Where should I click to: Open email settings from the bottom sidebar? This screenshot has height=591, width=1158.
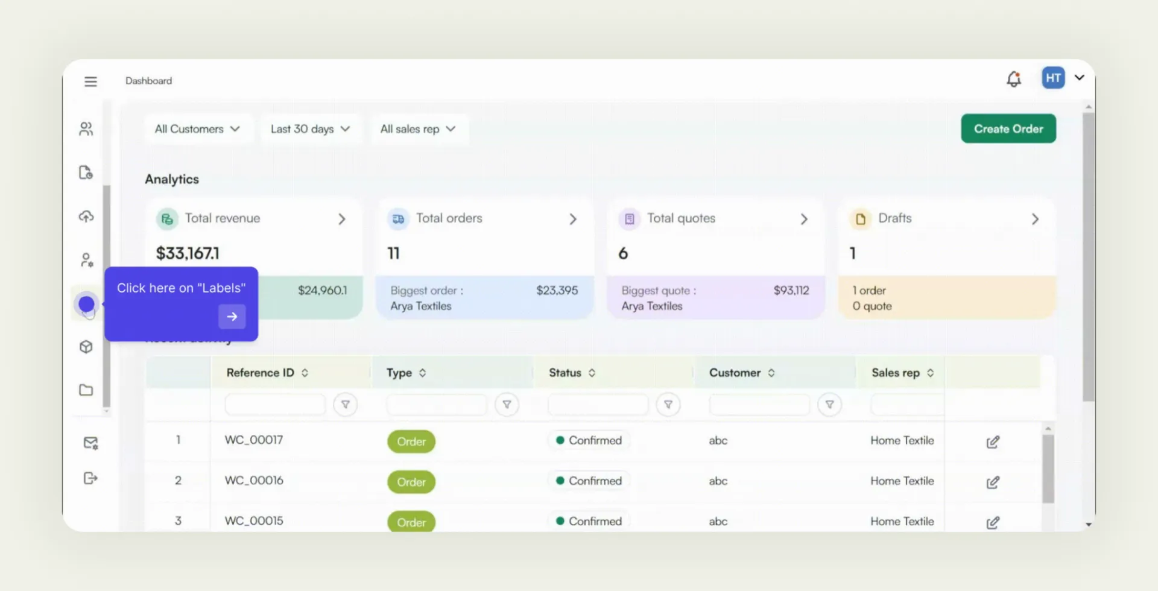pyautogui.click(x=90, y=443)
